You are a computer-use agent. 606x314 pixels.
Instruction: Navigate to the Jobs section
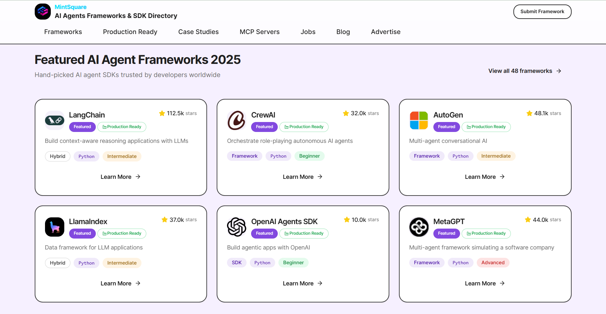pos(308,32)
